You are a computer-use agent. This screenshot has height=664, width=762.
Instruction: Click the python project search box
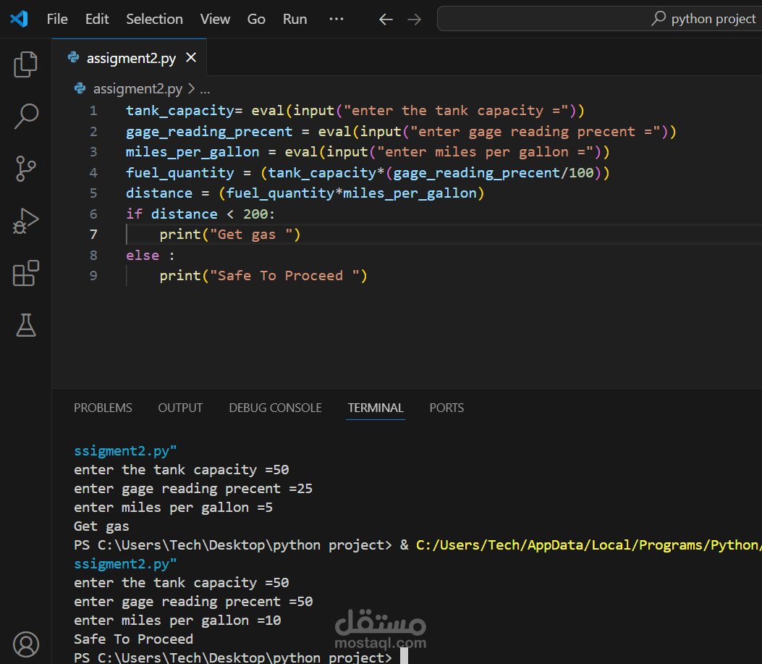click(x=599, y=19)
